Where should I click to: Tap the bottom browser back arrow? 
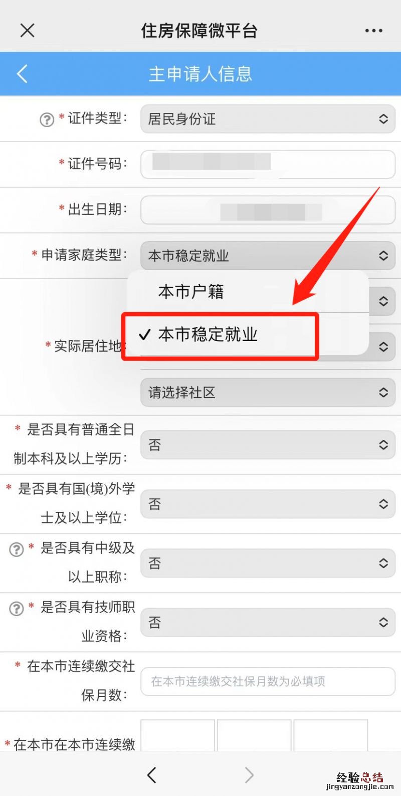click(152, 775)
